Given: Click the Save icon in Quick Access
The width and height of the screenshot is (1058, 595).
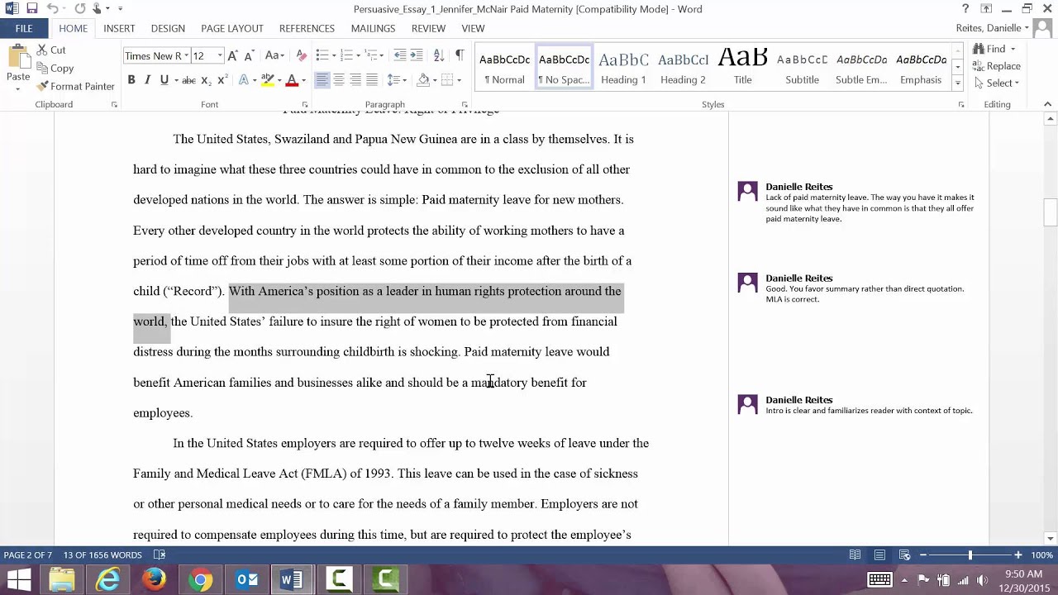Looking at the screenshot, I should pos(31,9).
